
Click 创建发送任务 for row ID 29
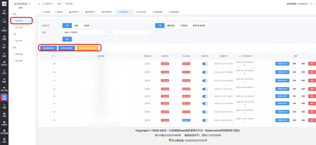pyautogui.click(x=282, y=64)
